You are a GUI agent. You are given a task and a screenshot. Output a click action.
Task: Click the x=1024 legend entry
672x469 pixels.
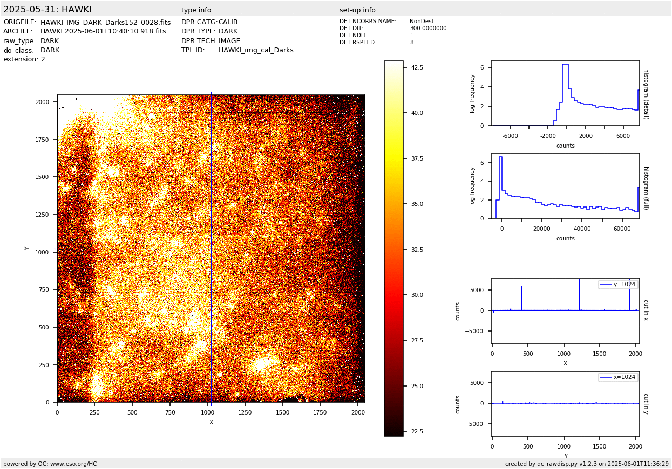618,377
